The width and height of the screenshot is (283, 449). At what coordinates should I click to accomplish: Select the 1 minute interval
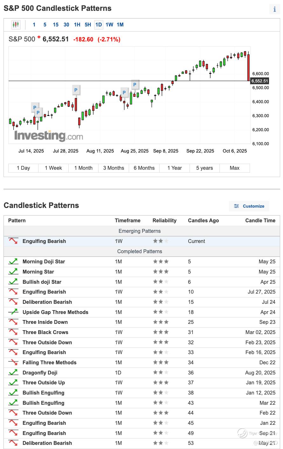click(34, 25)
